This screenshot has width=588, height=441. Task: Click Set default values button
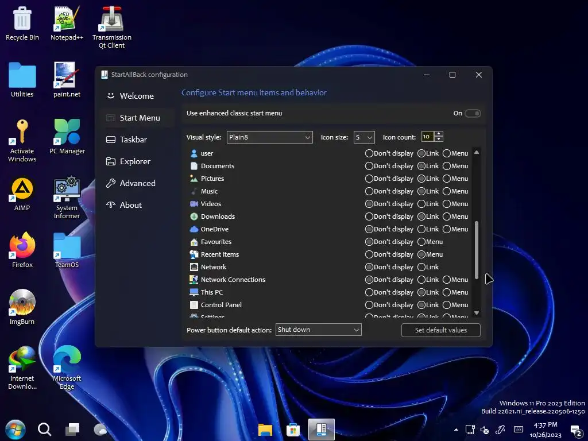click(x=441, y=330)
